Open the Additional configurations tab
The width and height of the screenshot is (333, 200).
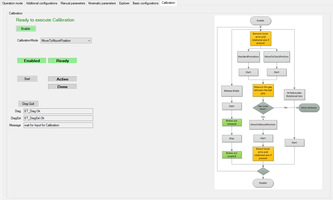point(42,3)
